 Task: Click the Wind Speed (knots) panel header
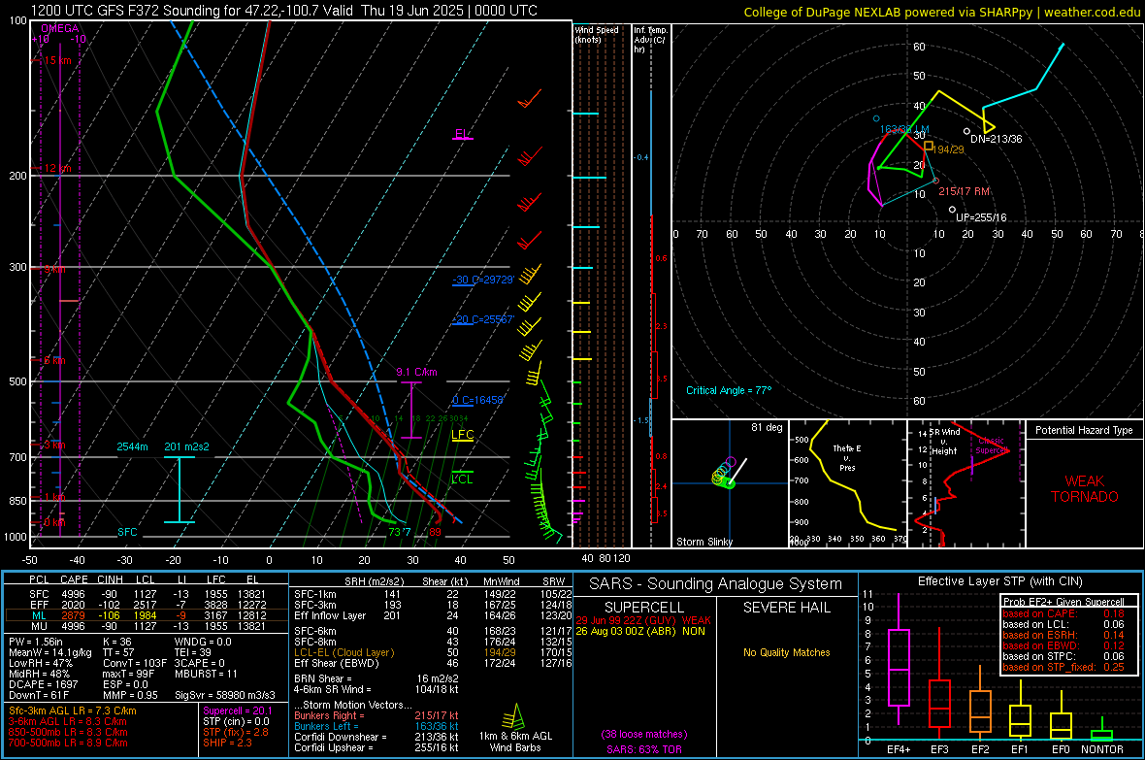(597, 34)
